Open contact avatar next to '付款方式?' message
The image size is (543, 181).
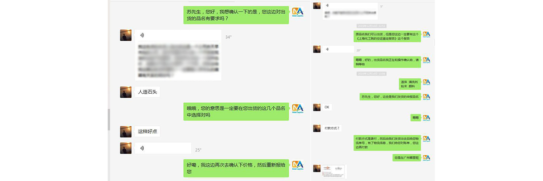317,128
